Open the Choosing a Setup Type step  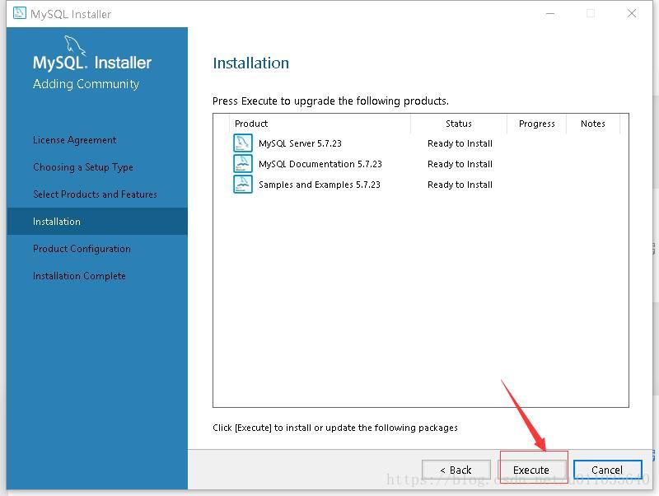pos(83,167)
